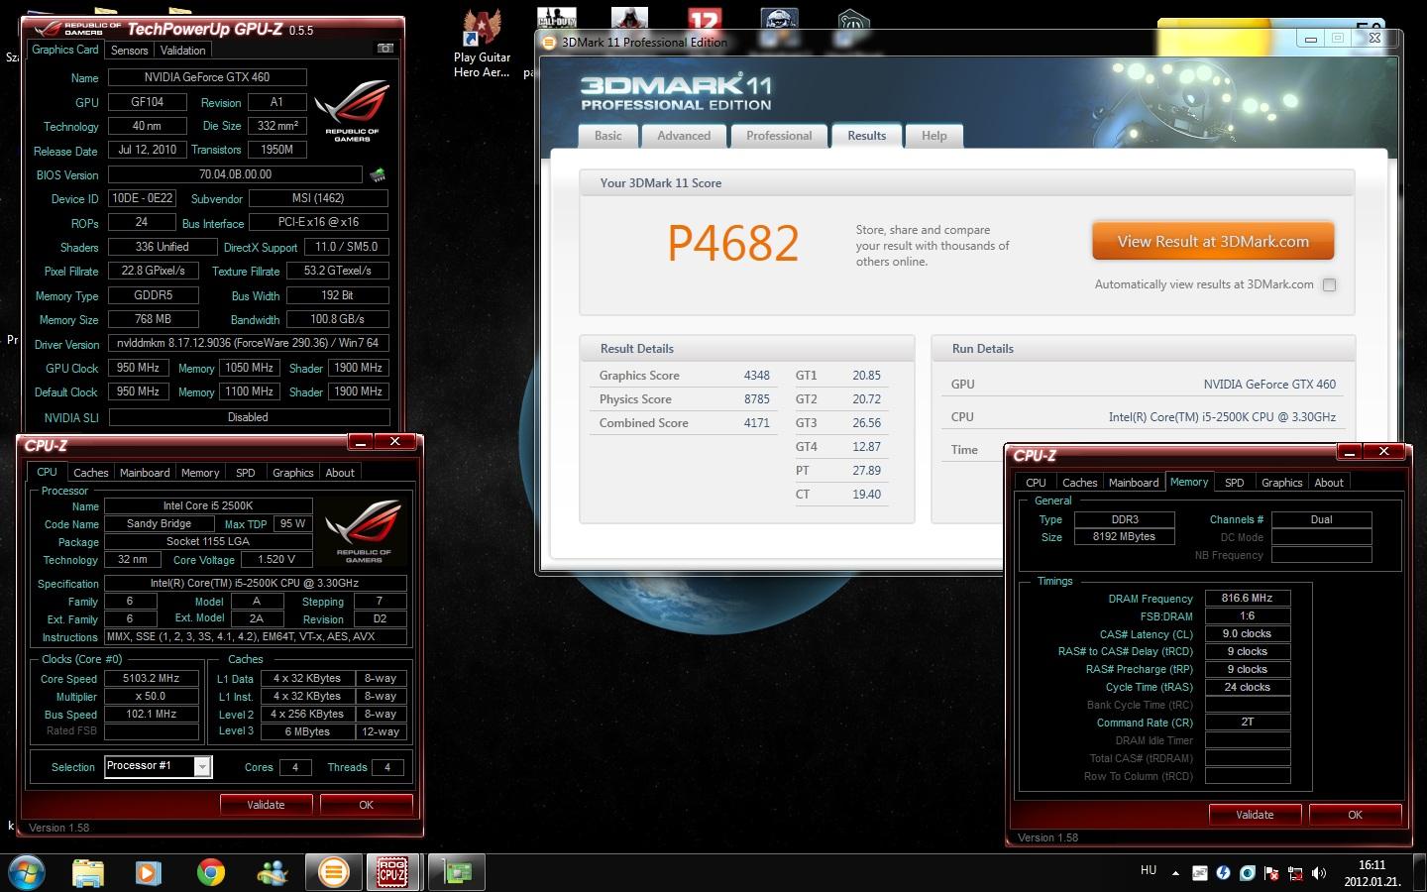
Task: Open CPU tab in right CPU-Z window
Action: (x=1036, y=483)
